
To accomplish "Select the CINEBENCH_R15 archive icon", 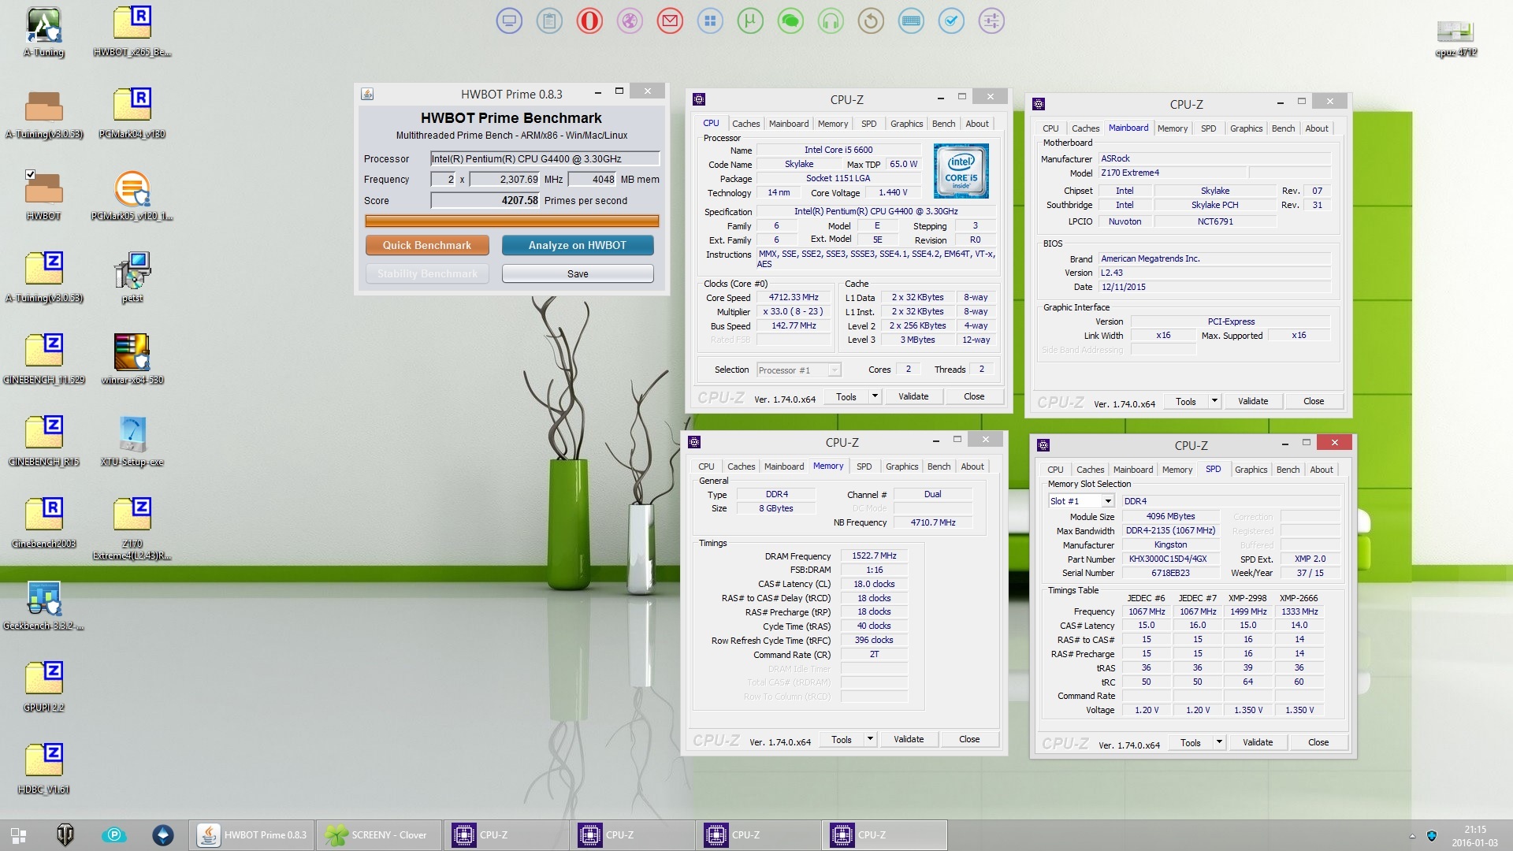I will [x=44, y=442].
